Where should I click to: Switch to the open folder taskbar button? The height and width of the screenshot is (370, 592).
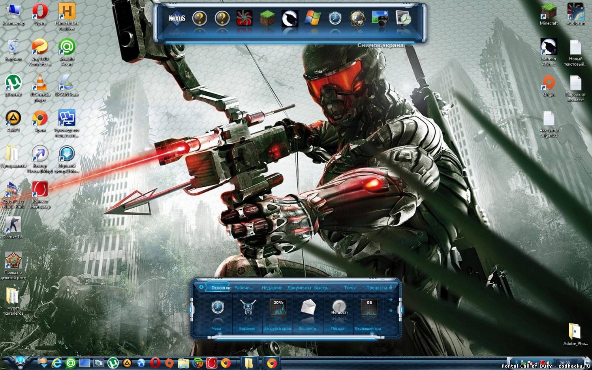click(249, 363)
